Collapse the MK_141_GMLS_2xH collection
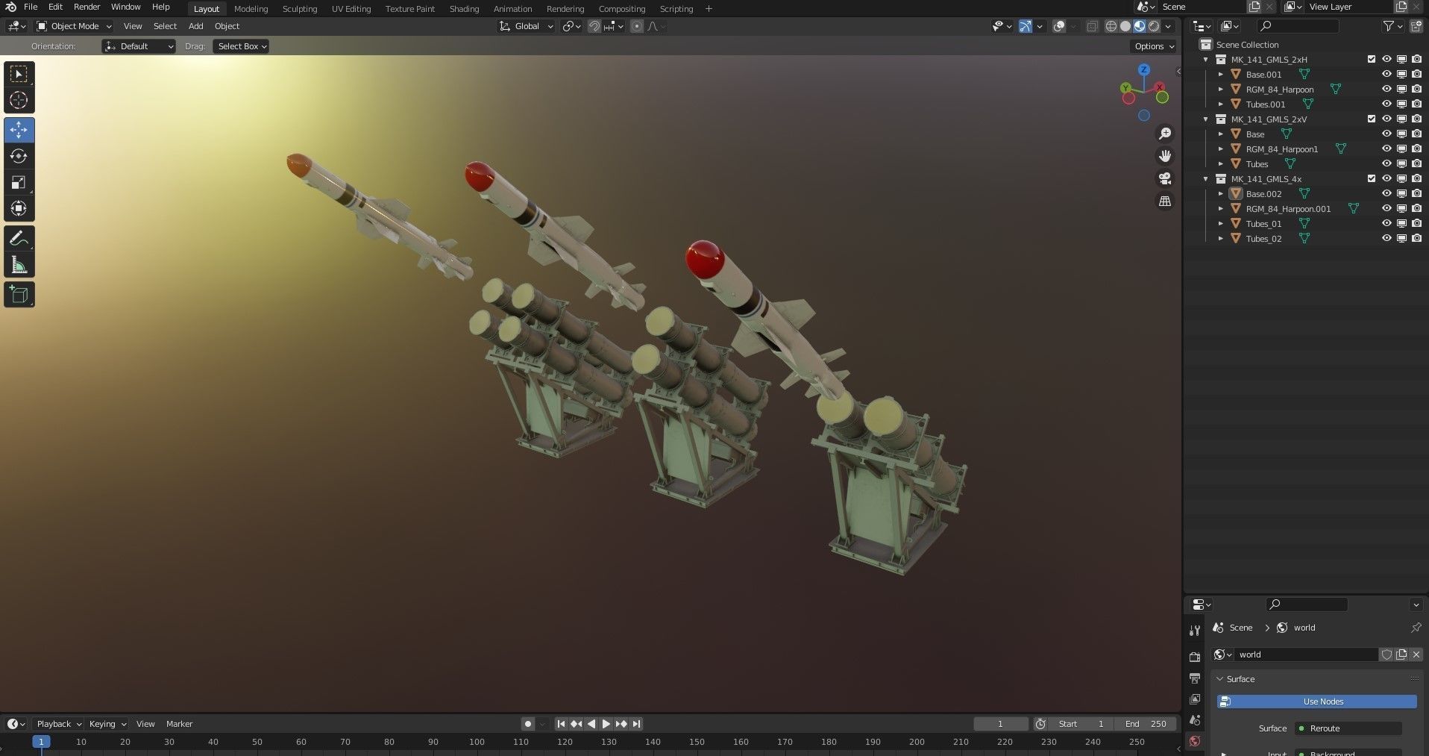 (1206, 59)
